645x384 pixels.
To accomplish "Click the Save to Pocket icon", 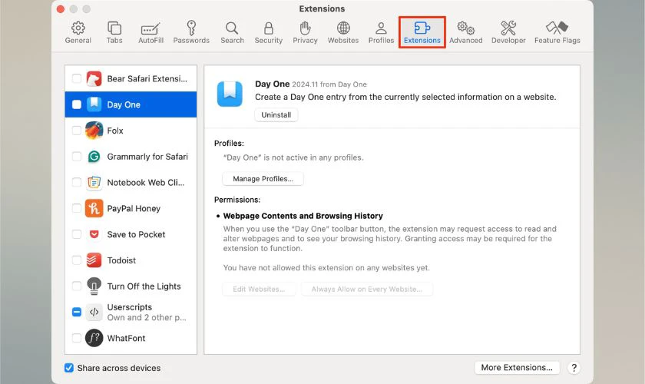I will (94, 234).
